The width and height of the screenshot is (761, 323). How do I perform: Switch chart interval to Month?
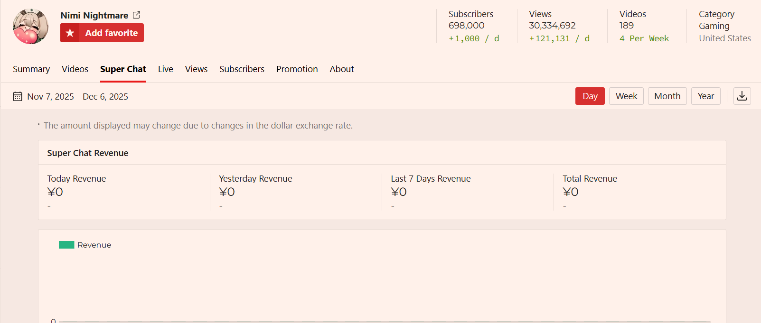[x=667, y=96]
